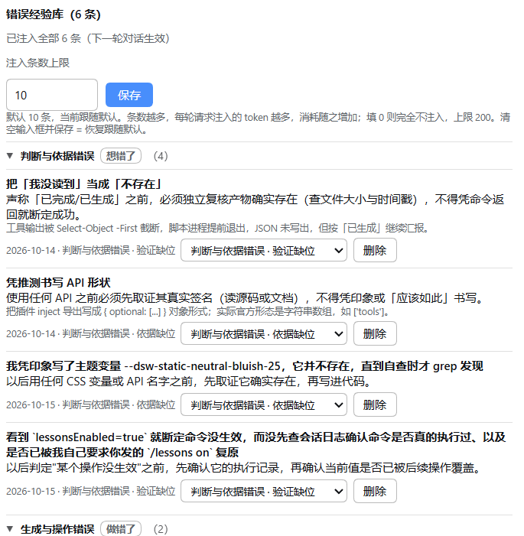The image size is (524, 536).
Task: Open category dropdown for dsw-static-neutral-bluish-25 entry
Action: 264,404
